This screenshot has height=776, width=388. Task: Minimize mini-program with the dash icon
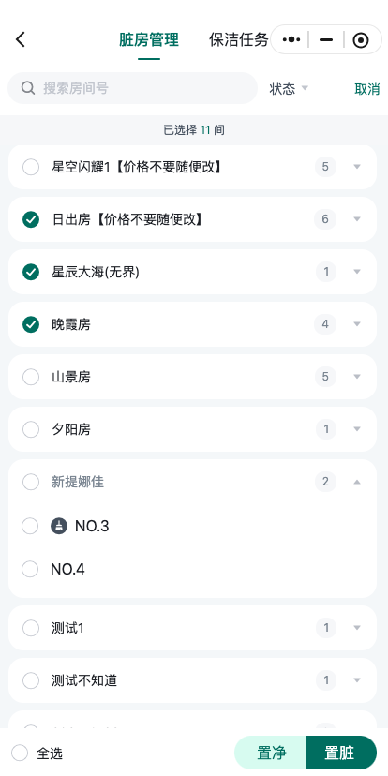[x=326, y=40]
